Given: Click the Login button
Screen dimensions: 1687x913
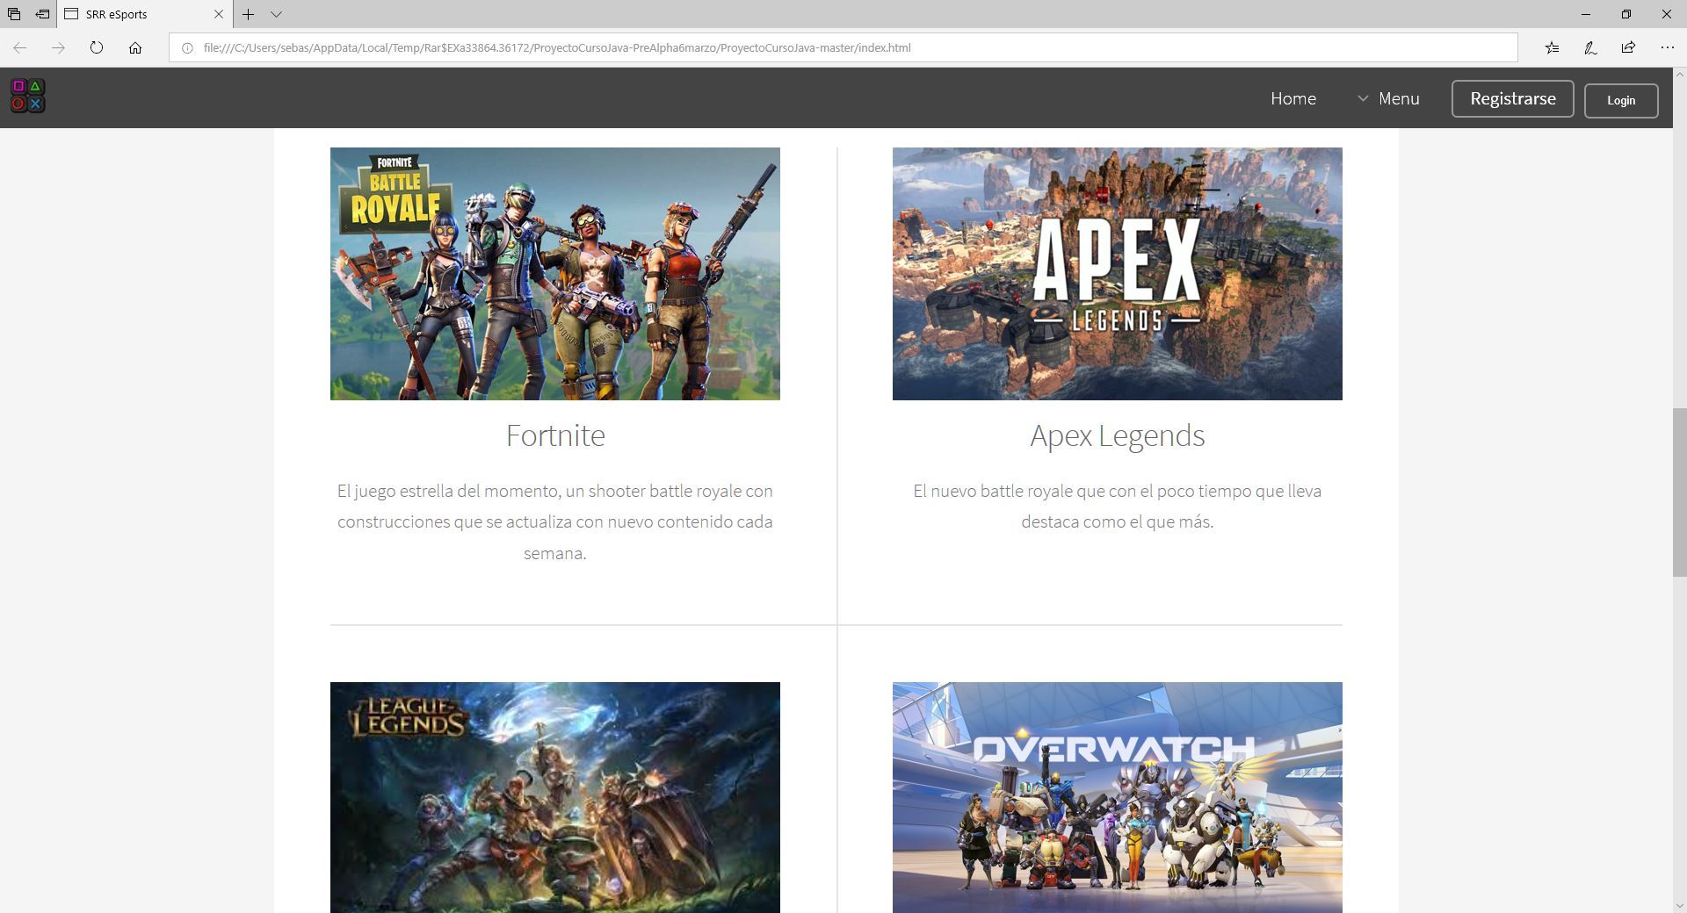Looking at the screenshot, I should pos(1621,100).
